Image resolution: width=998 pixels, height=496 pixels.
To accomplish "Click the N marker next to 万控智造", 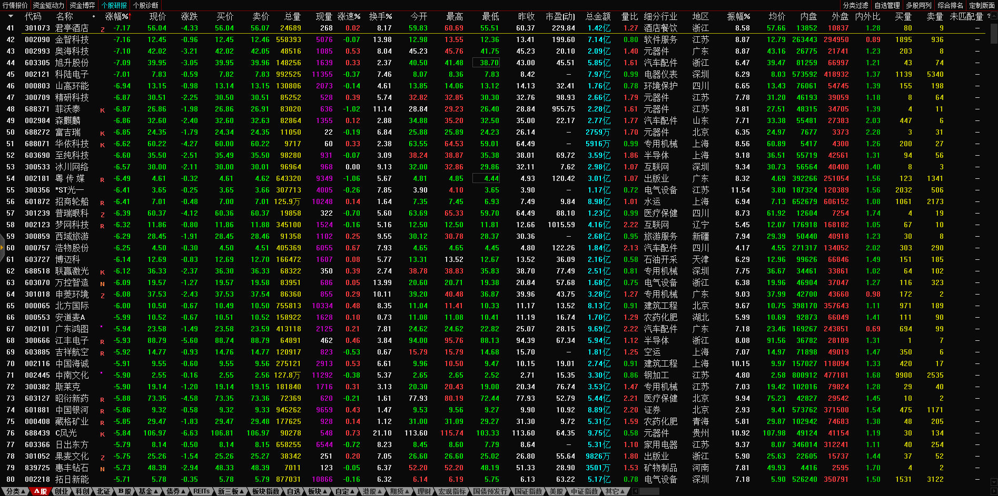I will pyautogui.click(x=102, y=284).
